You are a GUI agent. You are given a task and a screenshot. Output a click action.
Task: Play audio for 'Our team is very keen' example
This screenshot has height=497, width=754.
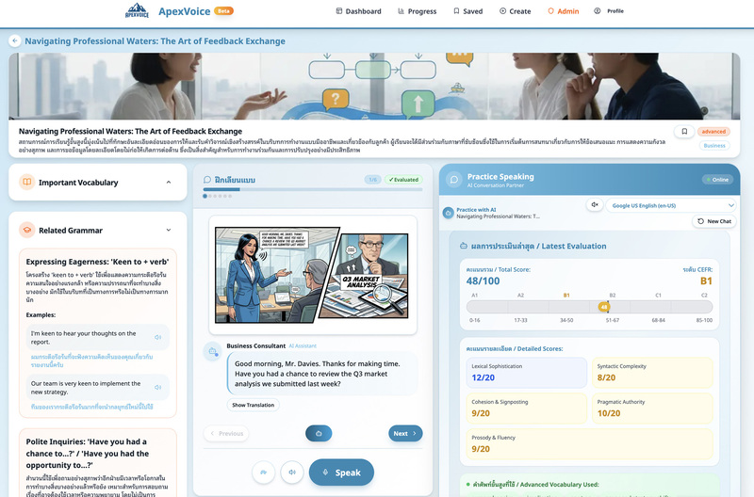(x=157, y=388)
